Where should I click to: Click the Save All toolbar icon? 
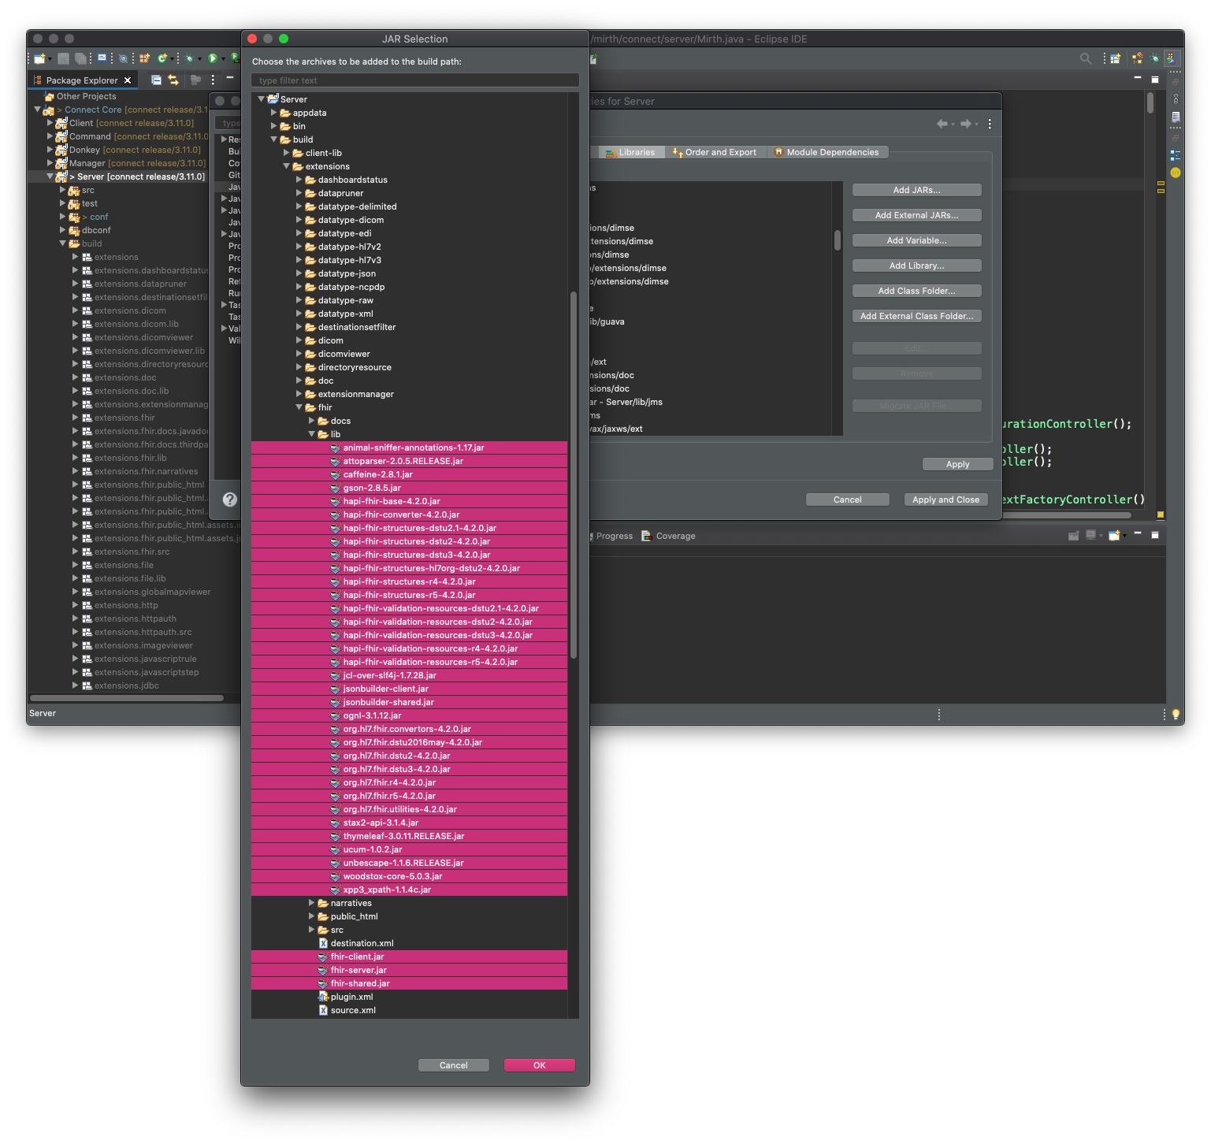point(80,58)
